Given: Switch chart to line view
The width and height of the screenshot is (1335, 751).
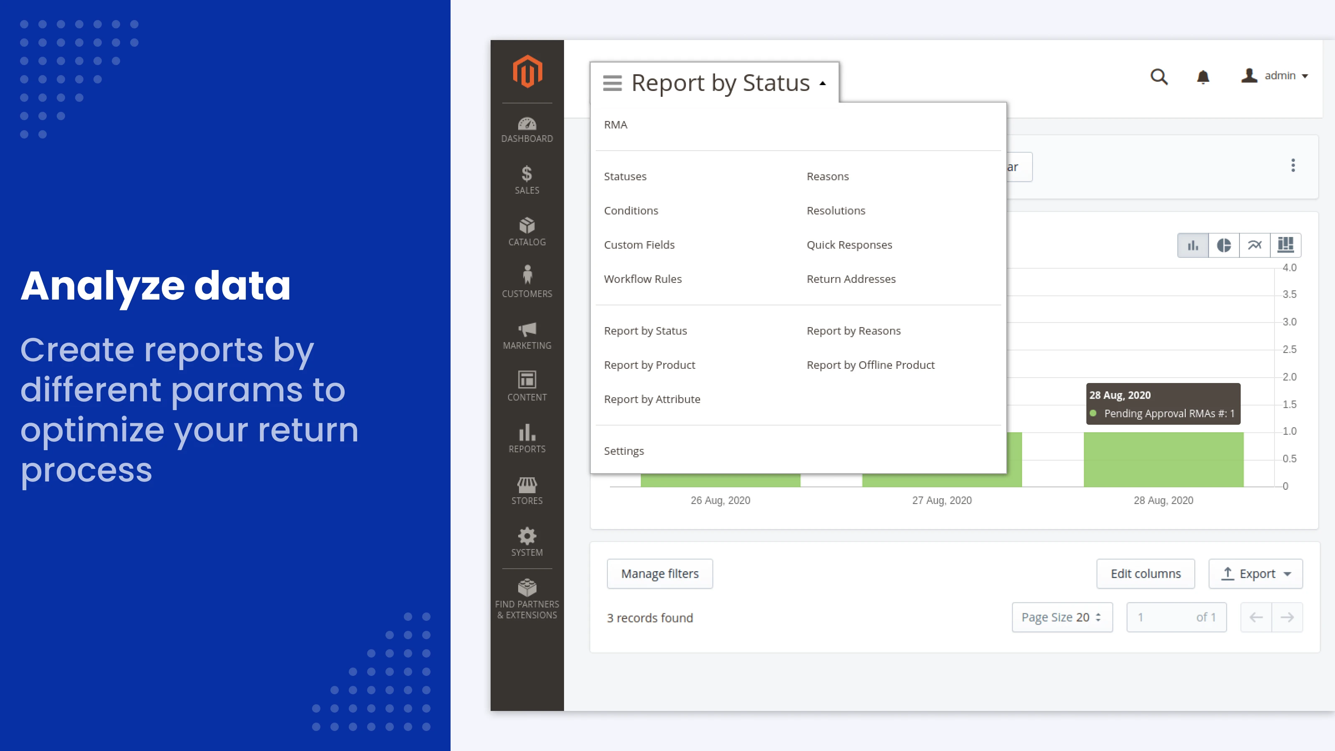Looking at the screenshot, I should (1254, 244).
